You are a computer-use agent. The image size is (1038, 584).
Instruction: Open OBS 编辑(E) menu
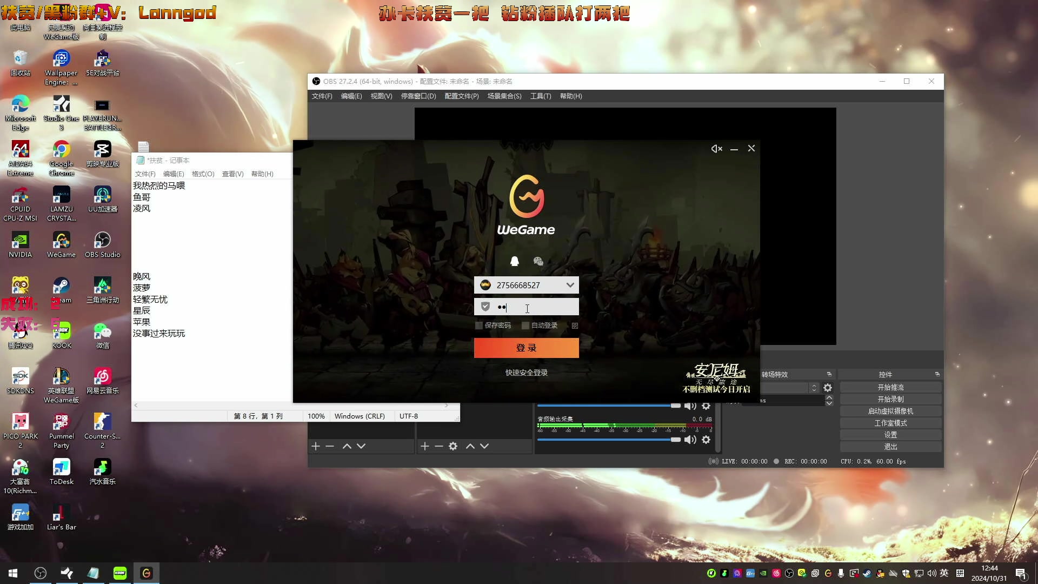(x=351, y=96)
